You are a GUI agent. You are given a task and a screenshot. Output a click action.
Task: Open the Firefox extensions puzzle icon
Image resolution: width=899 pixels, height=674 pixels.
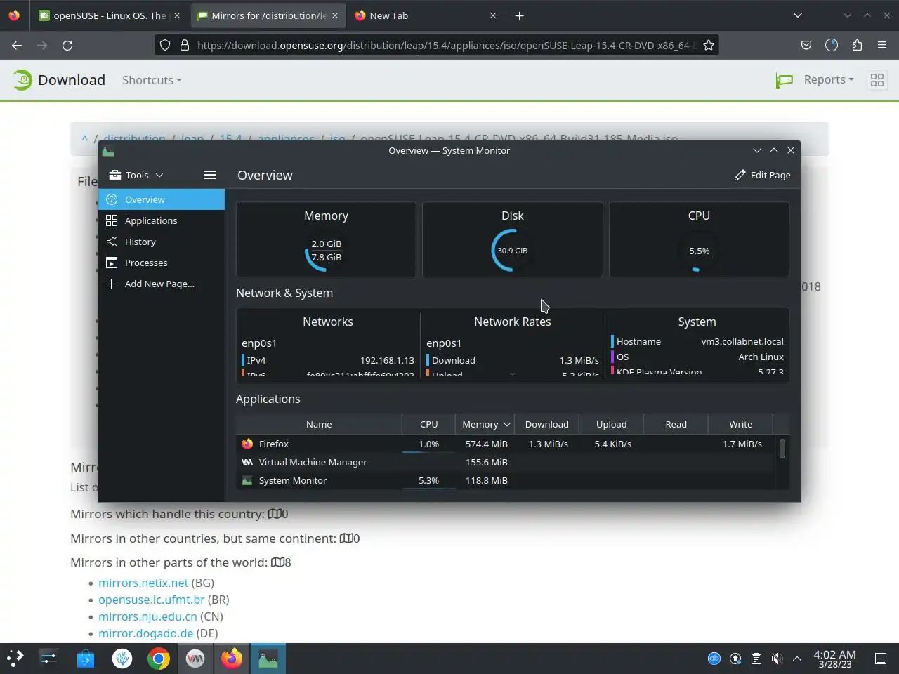click(857, 45)
